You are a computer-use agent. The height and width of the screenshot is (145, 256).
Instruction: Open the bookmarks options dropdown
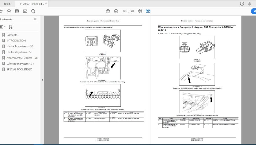coord(2,27)
